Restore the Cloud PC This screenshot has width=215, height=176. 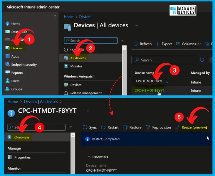pyautogui.click(x=132, y=127)
